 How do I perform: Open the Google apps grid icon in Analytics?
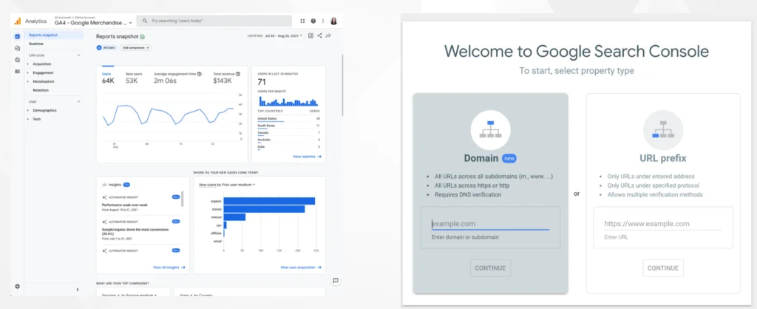[x=302, y=21]
